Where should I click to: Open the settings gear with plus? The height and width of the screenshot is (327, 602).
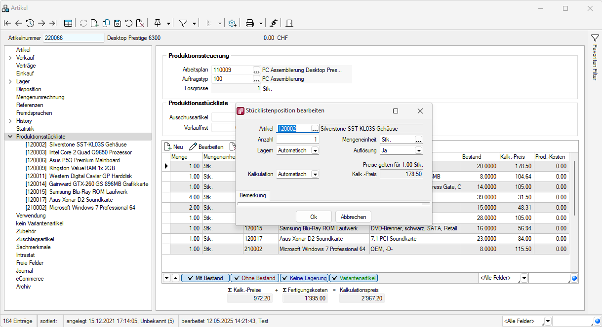[232, 23]
